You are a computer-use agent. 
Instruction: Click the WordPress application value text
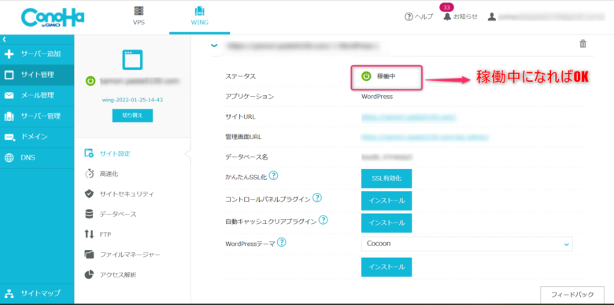pos(377,97)
